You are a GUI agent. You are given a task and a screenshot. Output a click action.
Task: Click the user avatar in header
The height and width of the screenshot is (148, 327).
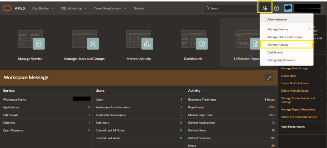pos(288,8)
